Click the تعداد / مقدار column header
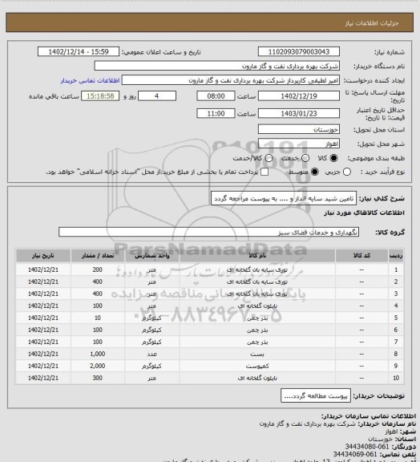 click(98, 255)
